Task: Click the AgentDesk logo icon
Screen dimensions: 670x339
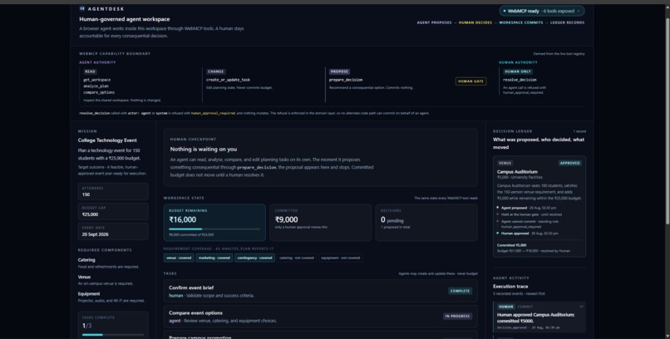Action: (x=82, y=8)
